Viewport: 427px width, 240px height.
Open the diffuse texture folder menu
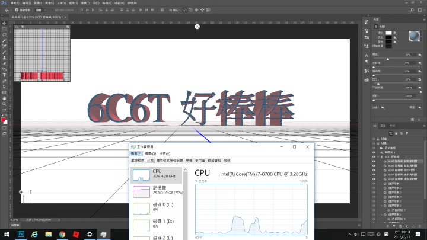tap(395, 33)
